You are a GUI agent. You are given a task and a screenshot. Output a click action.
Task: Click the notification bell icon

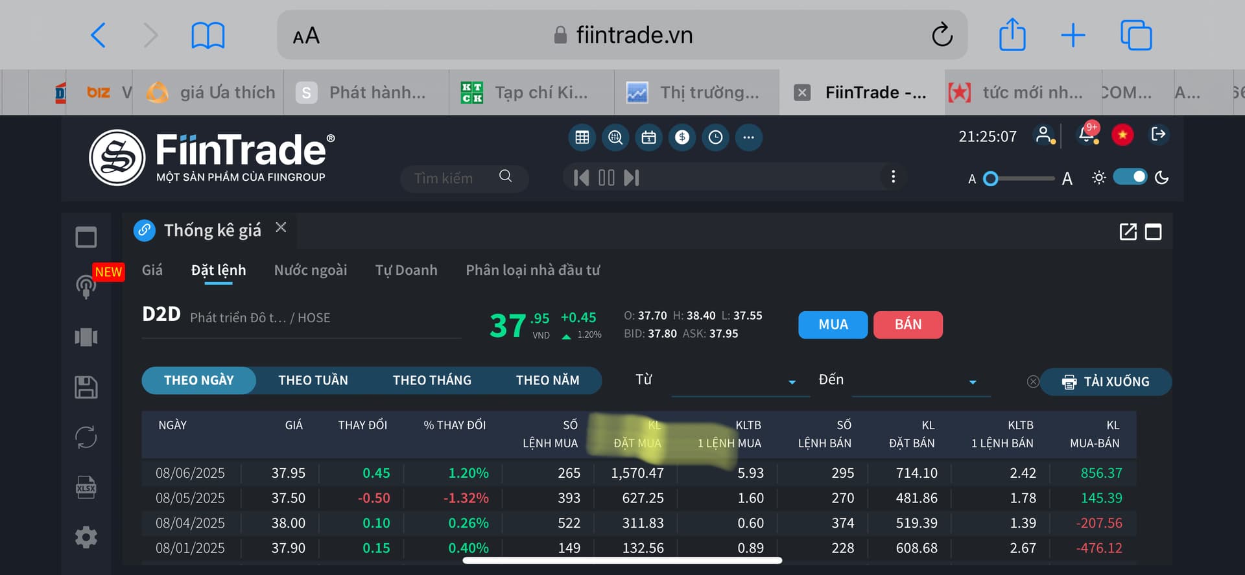coord(1087,135)
